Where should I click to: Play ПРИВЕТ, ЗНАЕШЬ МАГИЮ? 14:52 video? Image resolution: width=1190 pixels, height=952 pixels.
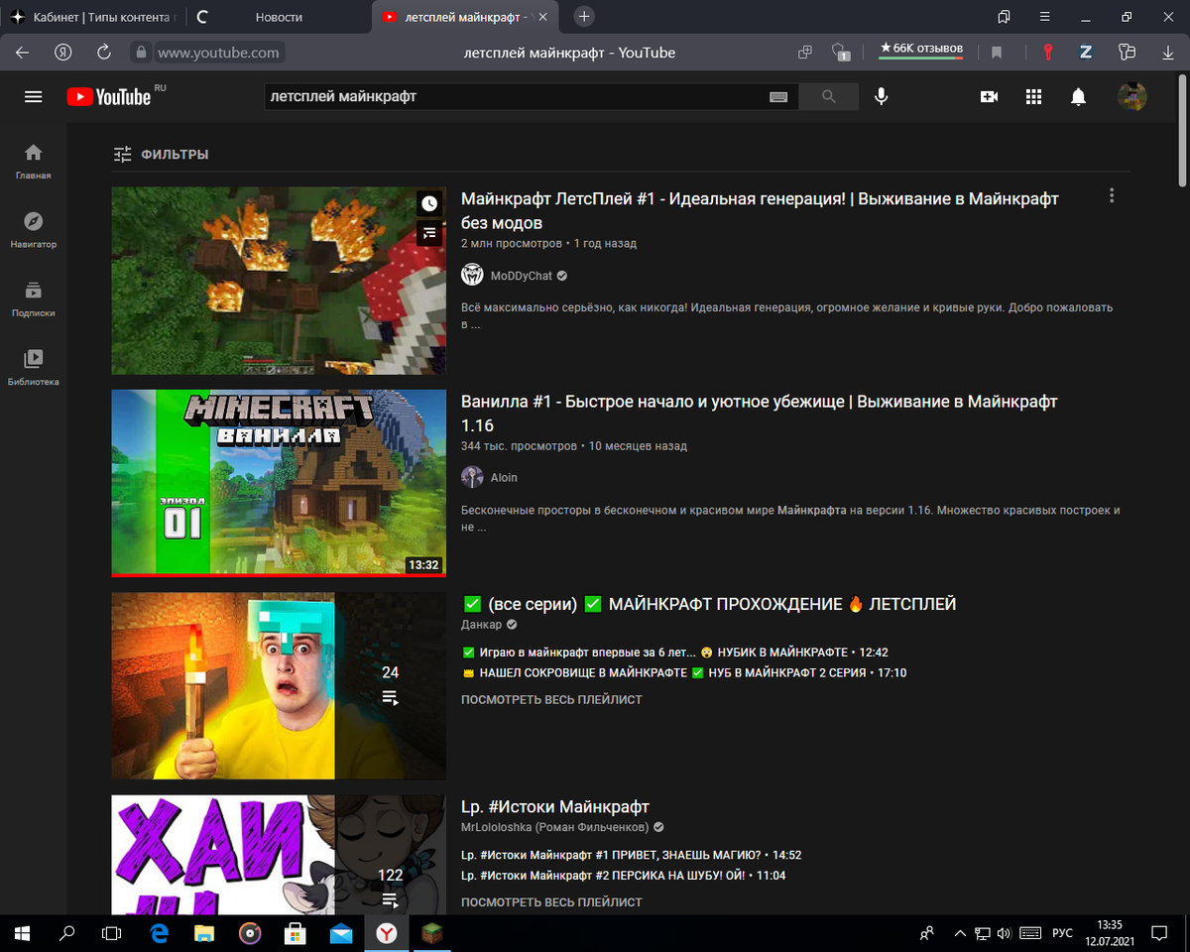pyautogui.click(x=631, y=855)
